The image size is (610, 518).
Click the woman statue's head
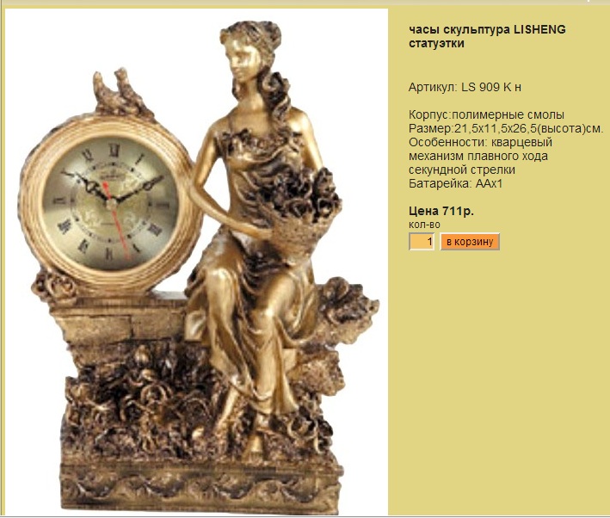(x=249, y=49)
